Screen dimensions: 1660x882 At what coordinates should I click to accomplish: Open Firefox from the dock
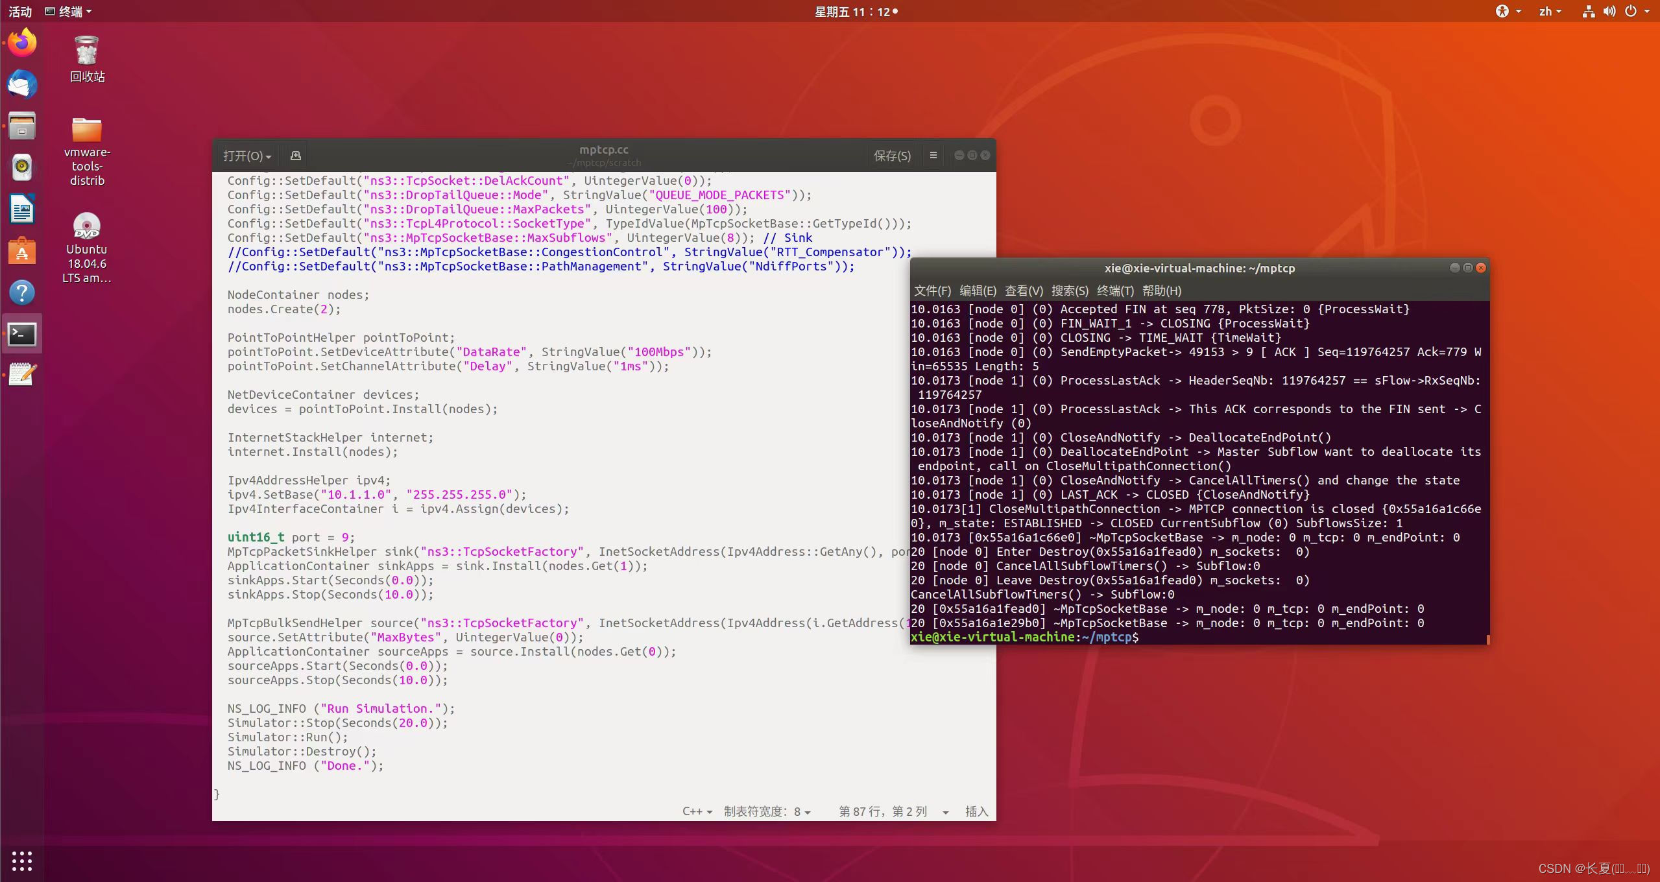pyautogui.click(x=22, y=43)
